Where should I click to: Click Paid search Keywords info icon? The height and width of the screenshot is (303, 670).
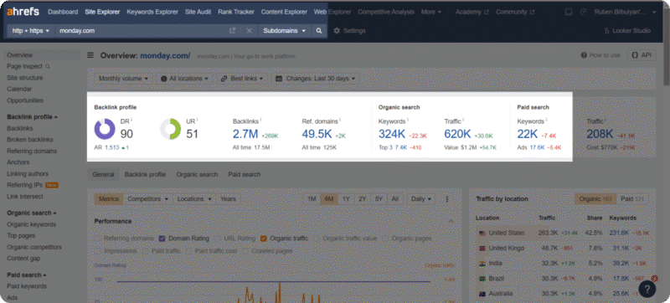pos(547,120)
